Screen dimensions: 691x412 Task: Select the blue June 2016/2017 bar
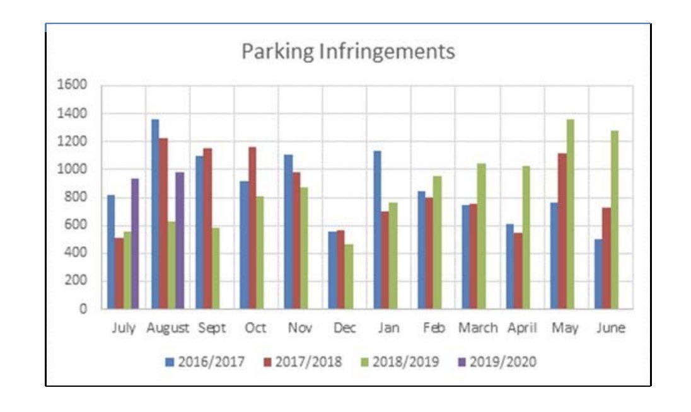tap(598, 274)
